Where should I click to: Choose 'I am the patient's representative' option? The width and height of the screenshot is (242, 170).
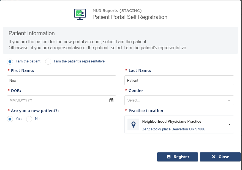click(x=48, y=62)
